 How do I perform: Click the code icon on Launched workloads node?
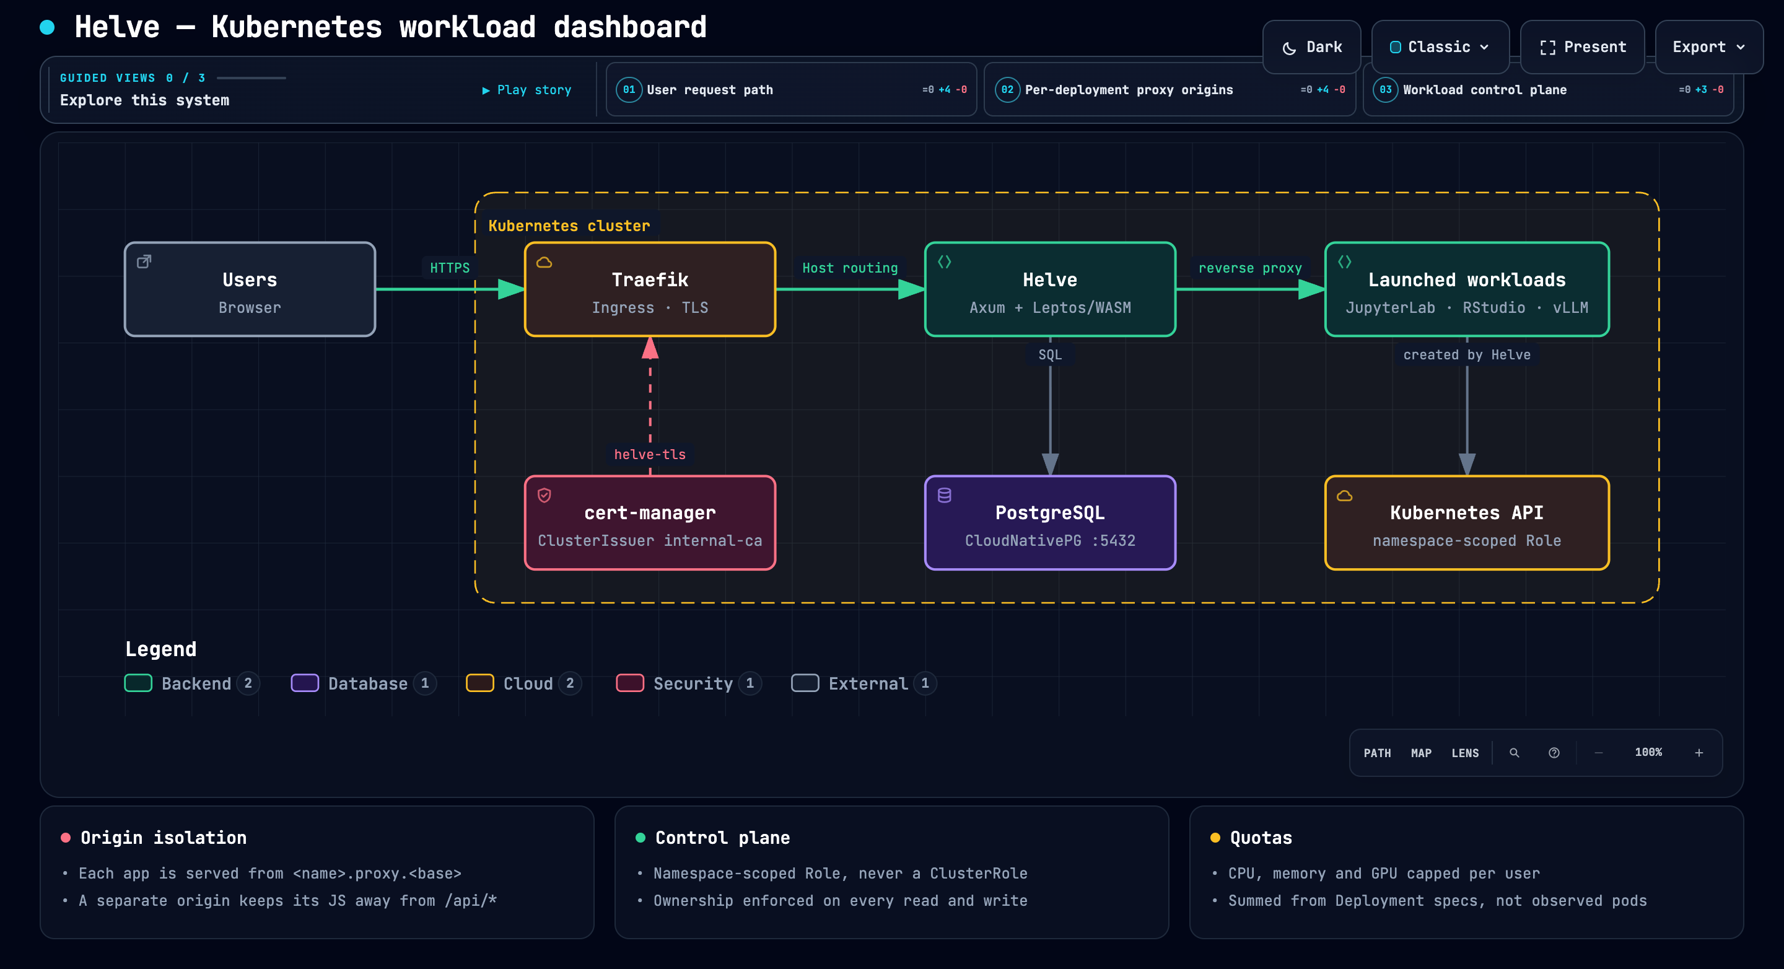tap(1344, 262)
